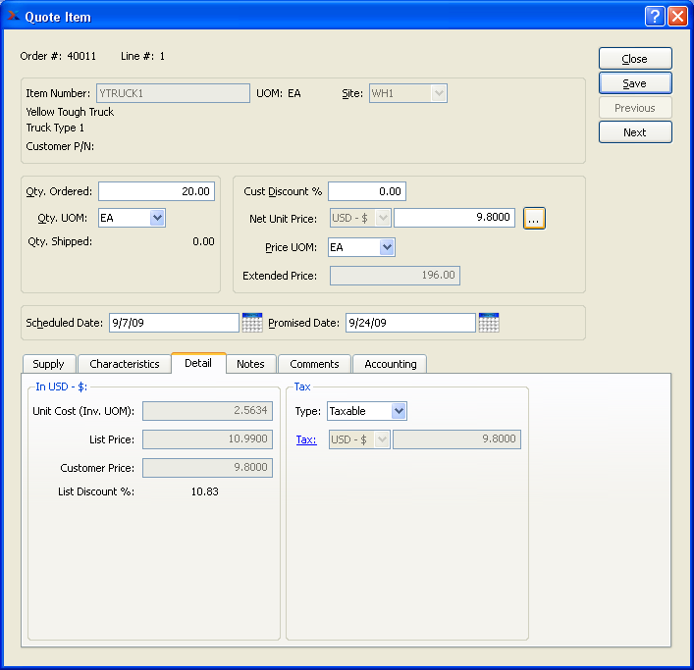Expand the Price UOM dropdown
This screenshot has width=694, height=670.
point(387,247)
